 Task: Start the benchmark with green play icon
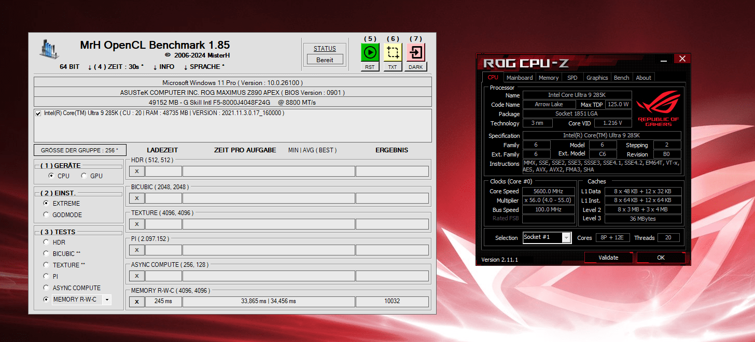coord(370,52)
